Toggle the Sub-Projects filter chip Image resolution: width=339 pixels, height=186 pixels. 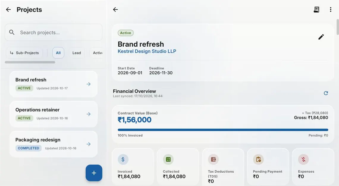pos(24,53)
